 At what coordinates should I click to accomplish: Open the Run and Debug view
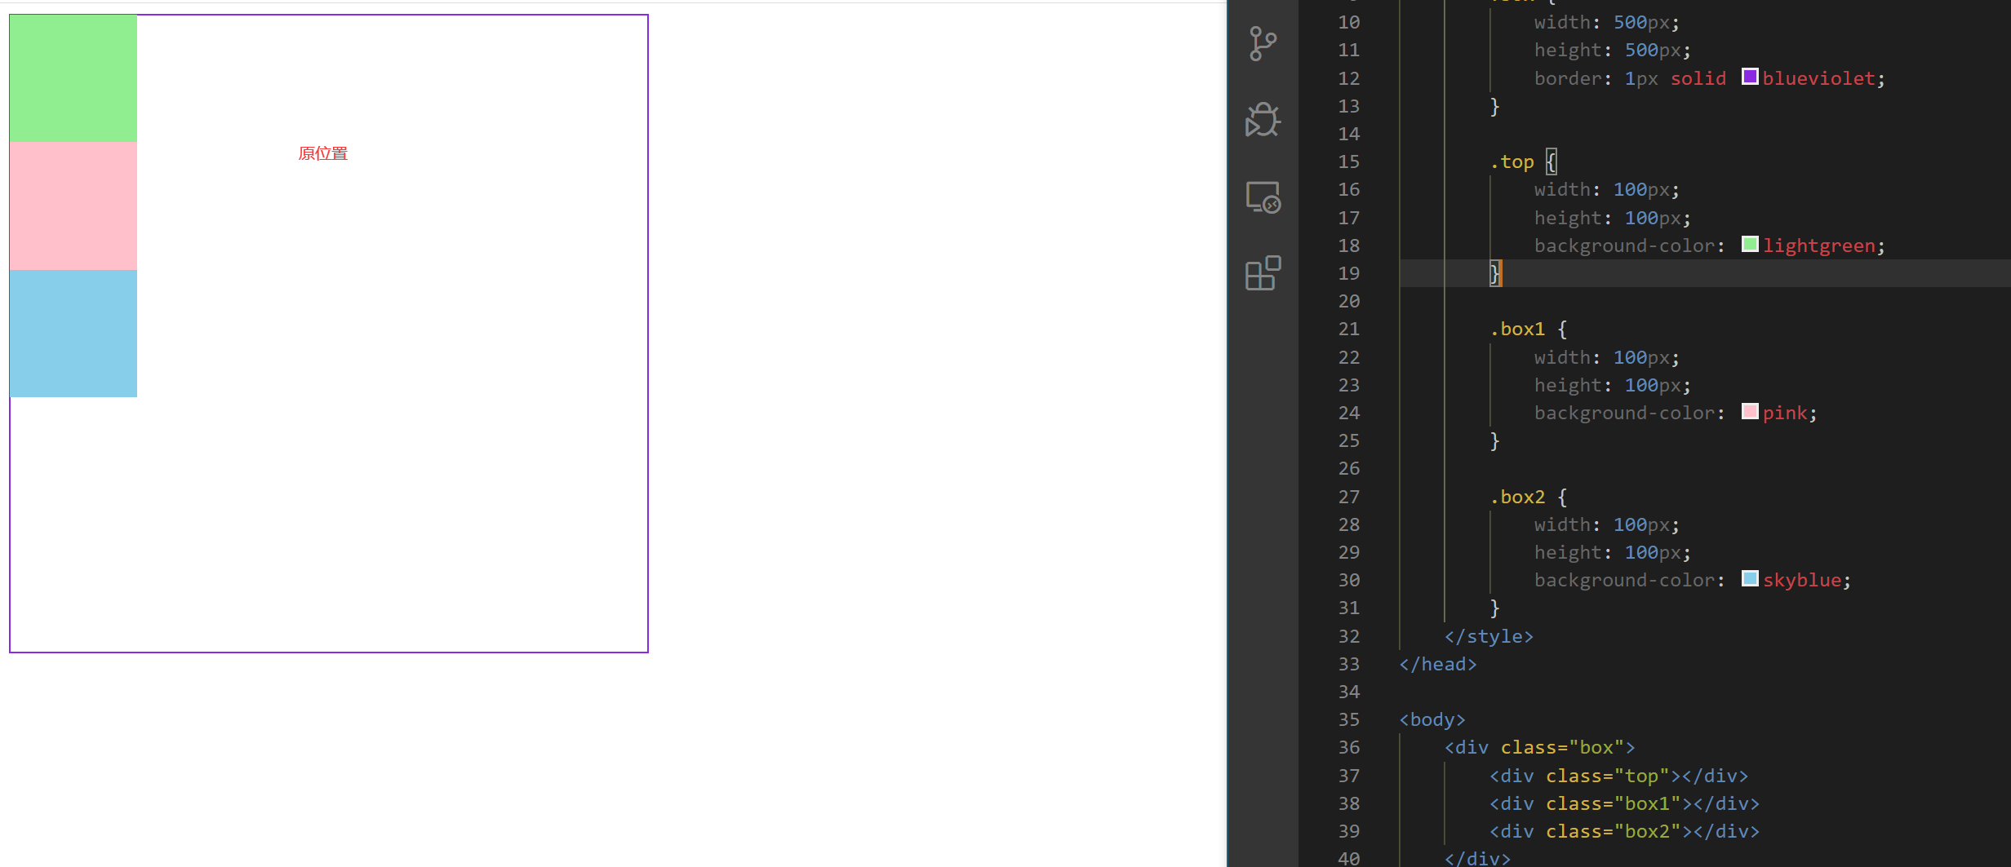coord(1263,120)
